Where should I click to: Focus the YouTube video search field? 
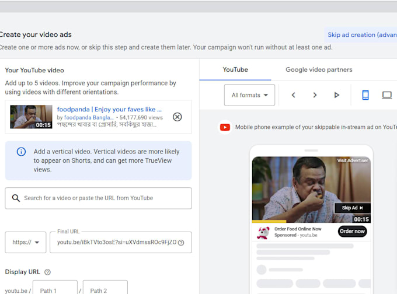(98, 198)
